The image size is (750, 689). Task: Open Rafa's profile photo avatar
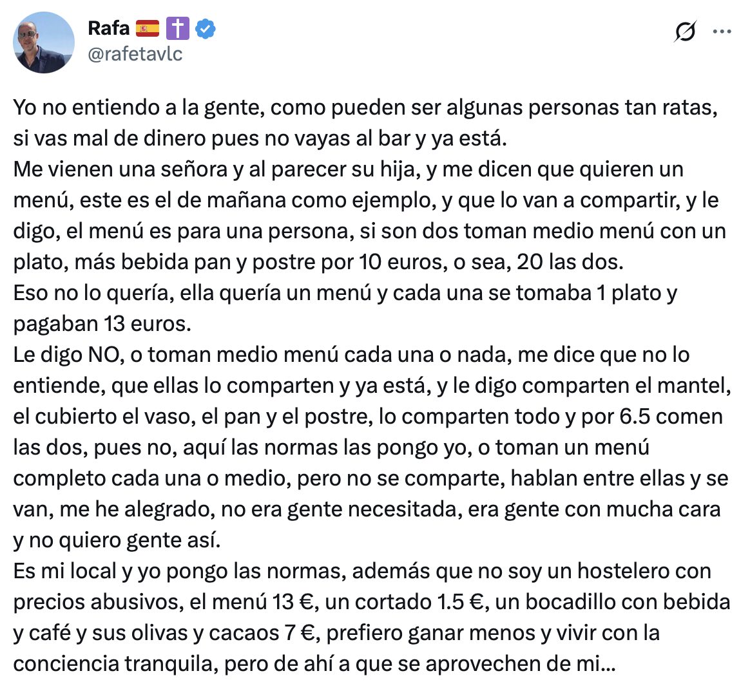click(44, 42)
